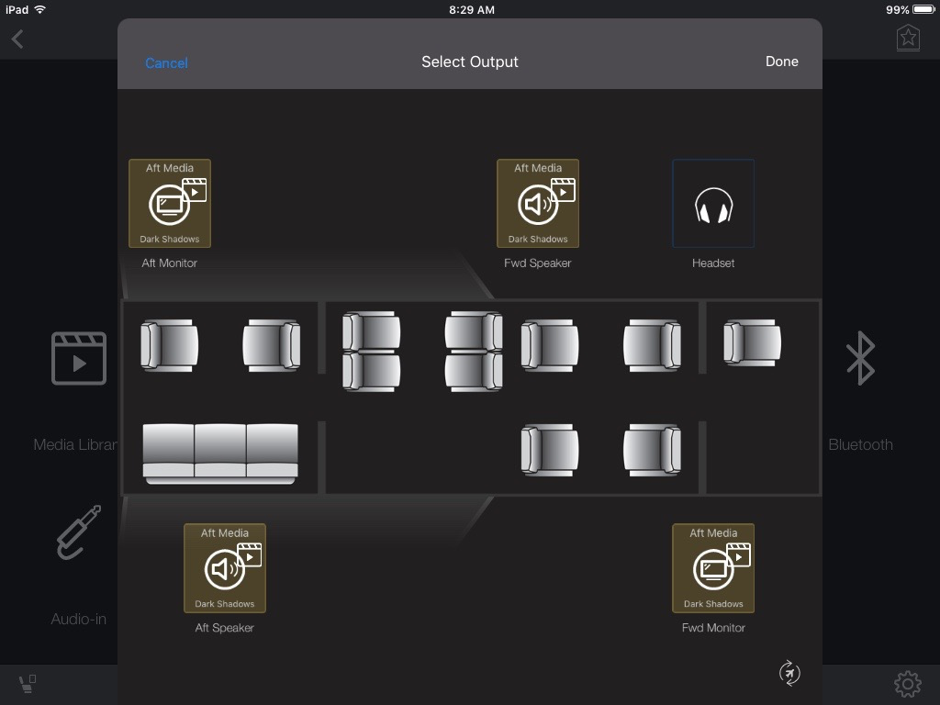Tap the Aft Speaker label
940x705 pixels.
224,628
